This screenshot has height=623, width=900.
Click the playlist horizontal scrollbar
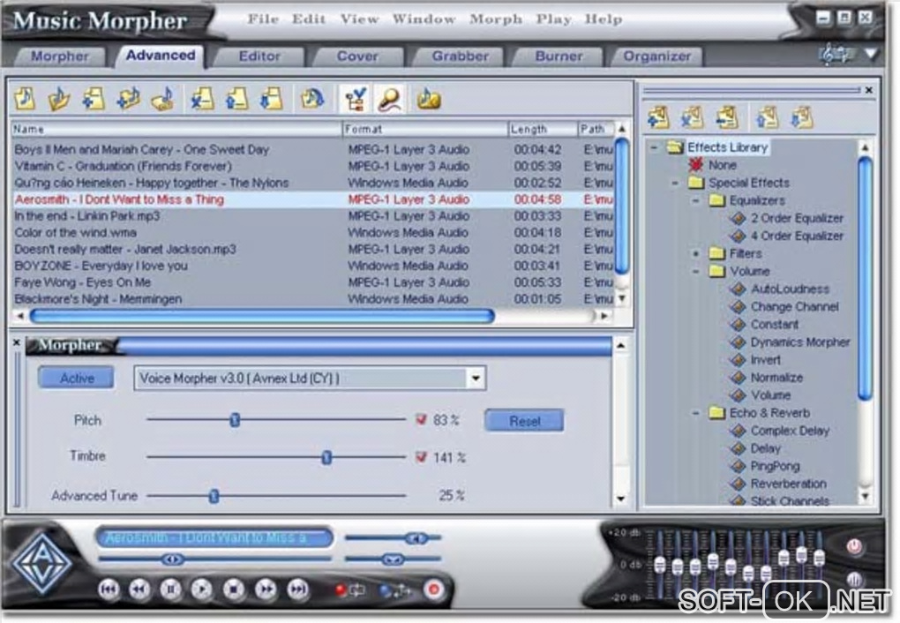(x=262, y=316)
